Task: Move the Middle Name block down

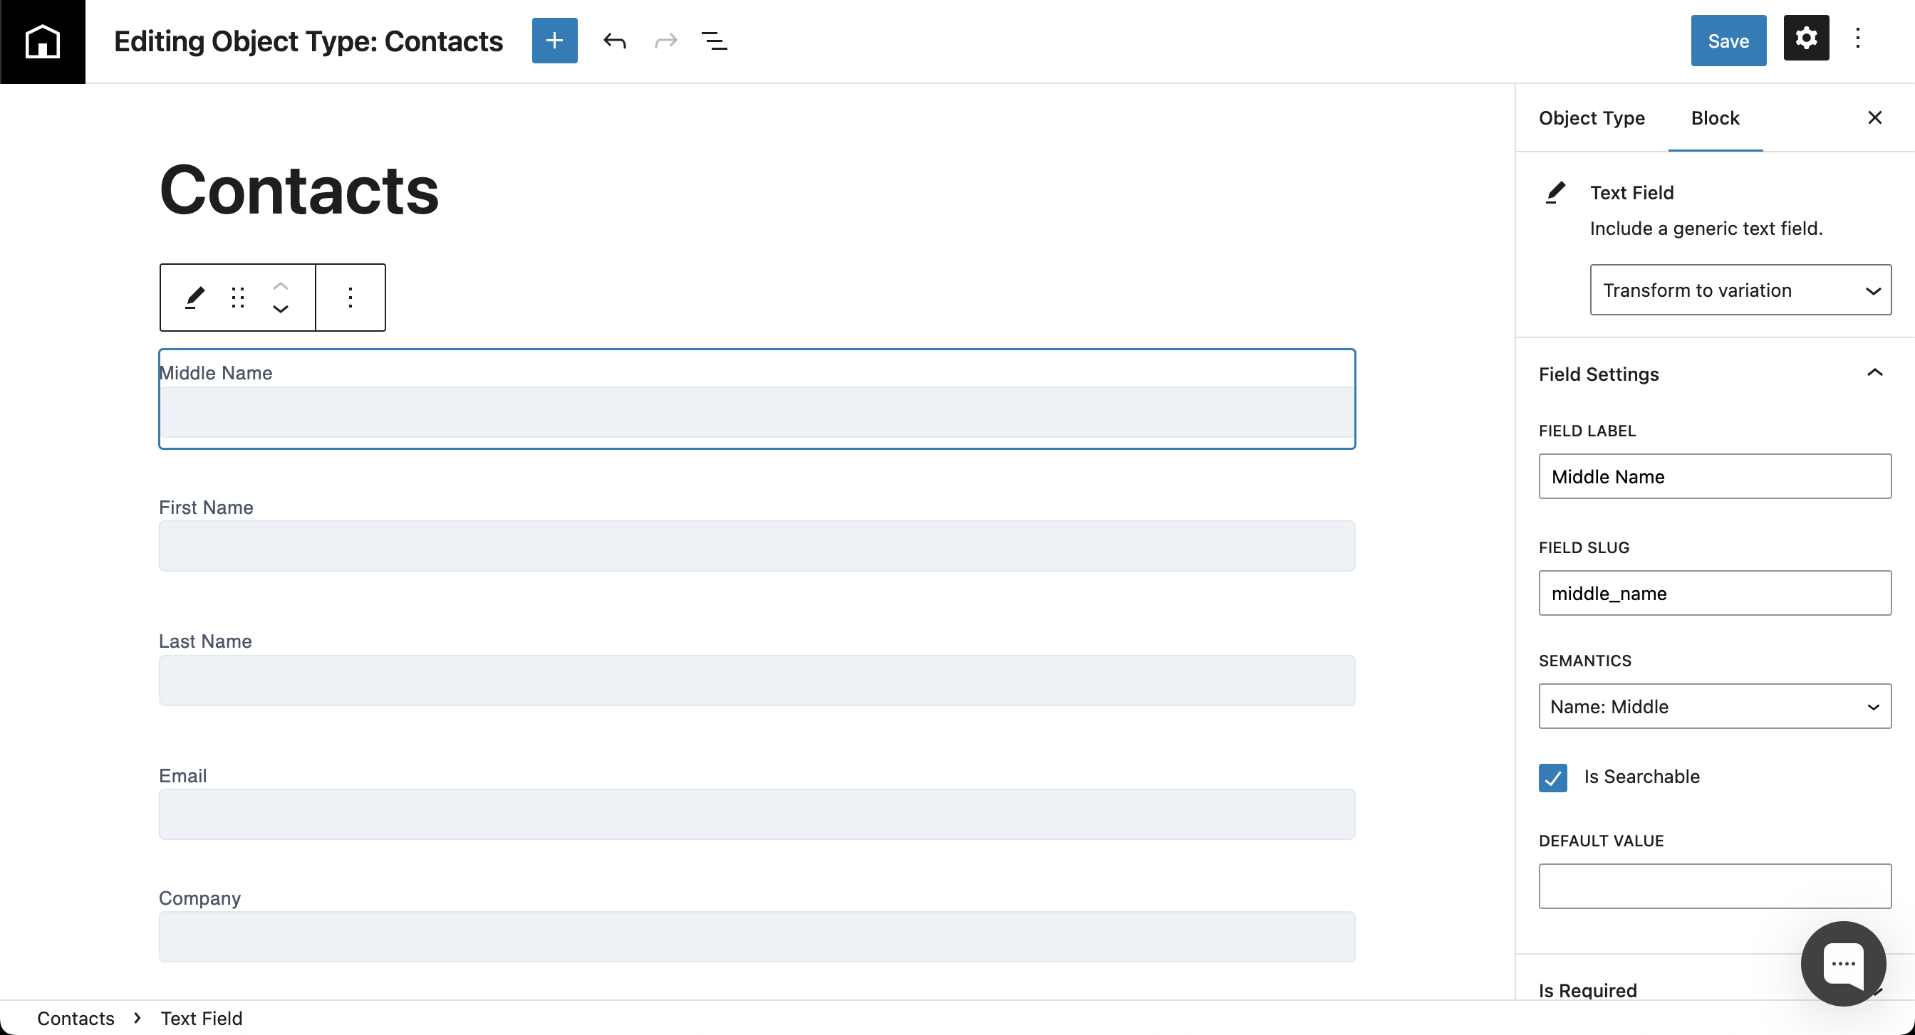Action: pos(281,310)
